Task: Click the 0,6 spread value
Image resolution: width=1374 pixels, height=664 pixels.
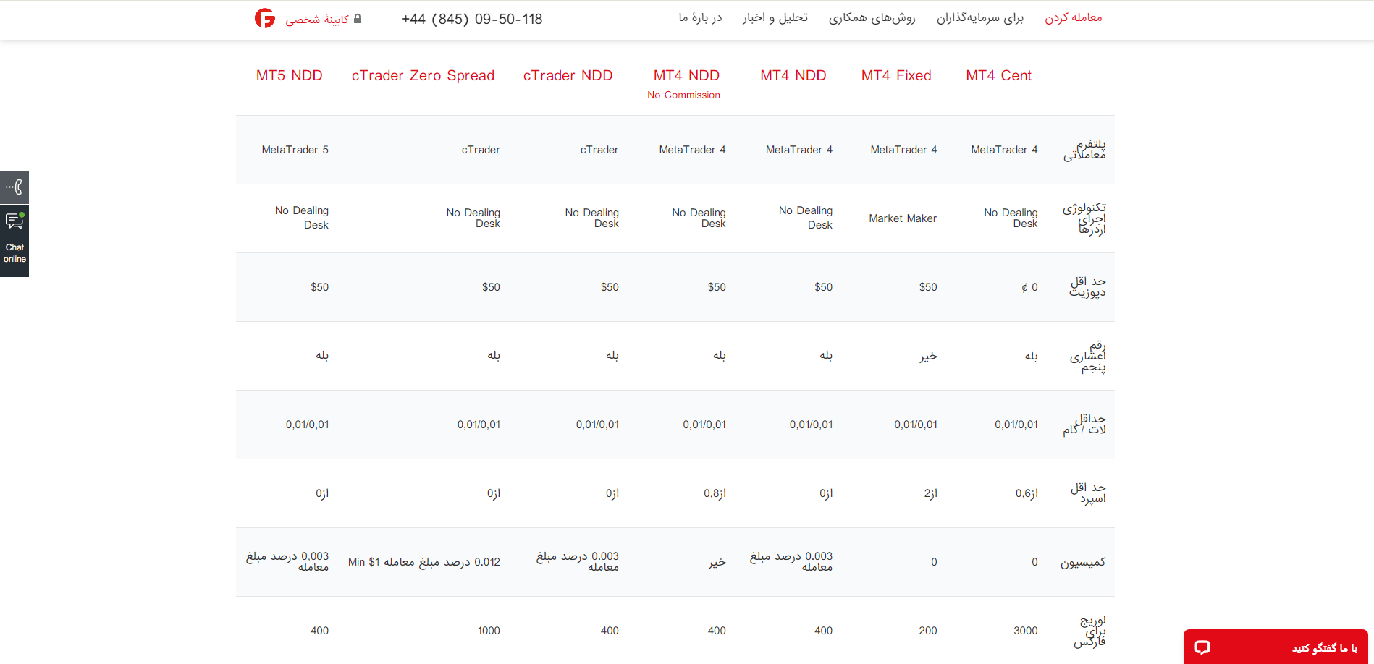Action: coord(1027,493)
